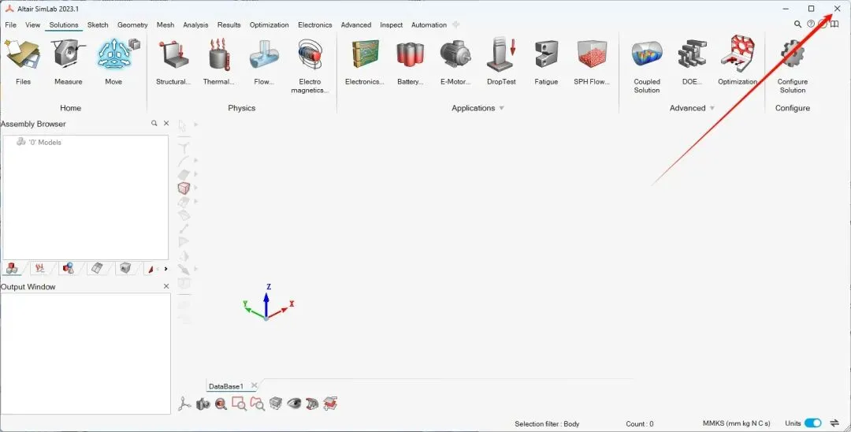Image resolution: width=851 pixels, height=432 pixels.
Task: Open the heat-waves browser tab
Action: [39, 268]
